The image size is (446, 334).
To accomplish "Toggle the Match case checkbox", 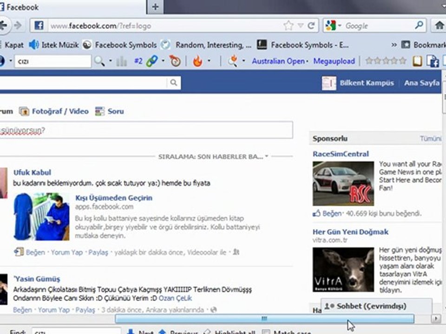I will tap(266, 332).
